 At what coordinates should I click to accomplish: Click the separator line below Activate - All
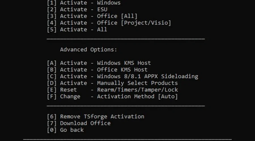click(x=126, y=38)
